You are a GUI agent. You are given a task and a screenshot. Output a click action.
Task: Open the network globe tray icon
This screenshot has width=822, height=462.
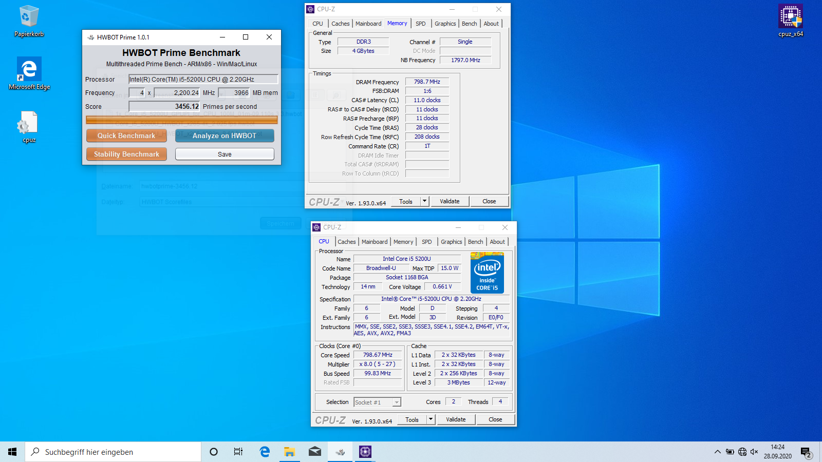click(x=742, y=452)
